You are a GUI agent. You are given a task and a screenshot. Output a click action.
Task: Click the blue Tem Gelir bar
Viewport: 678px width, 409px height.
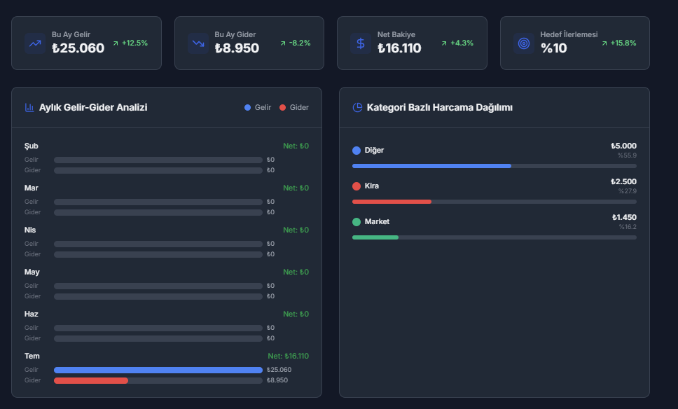click(158, 370)
